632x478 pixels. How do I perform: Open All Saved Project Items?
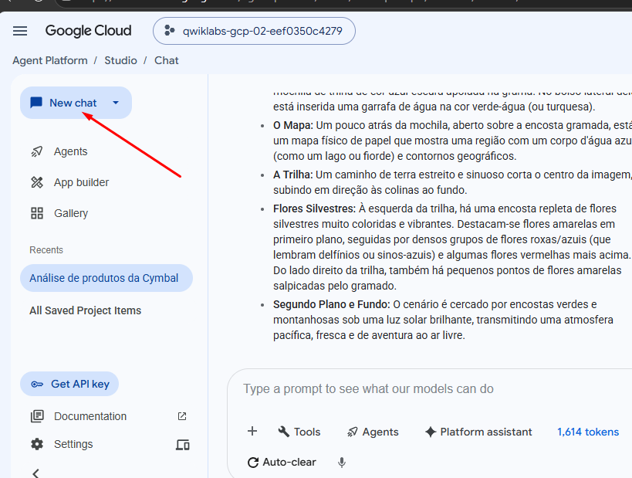coord(85,310)
